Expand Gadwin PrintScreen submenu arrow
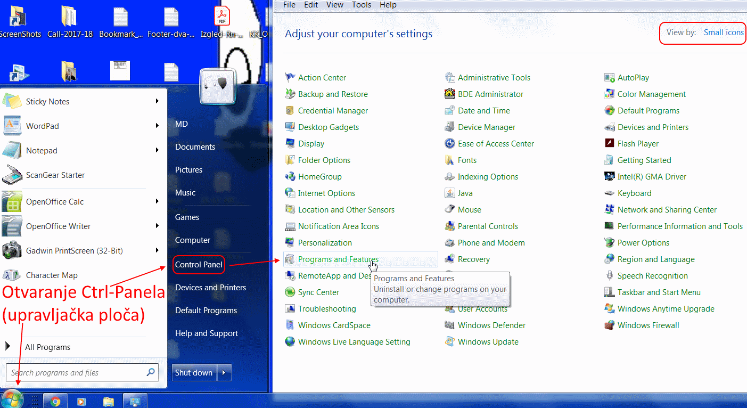This screenshot has height=408, width=747. click(x=157, y=250)
